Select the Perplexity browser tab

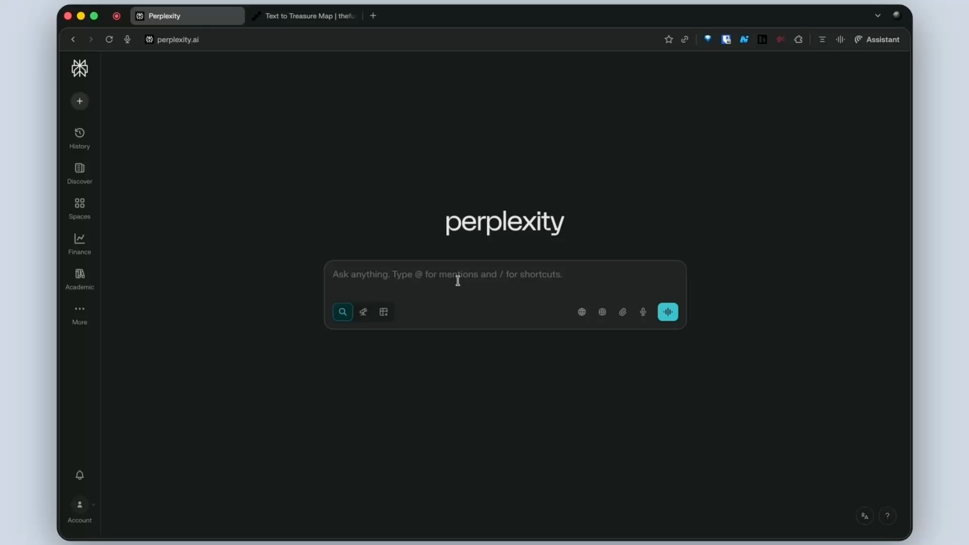187,16
